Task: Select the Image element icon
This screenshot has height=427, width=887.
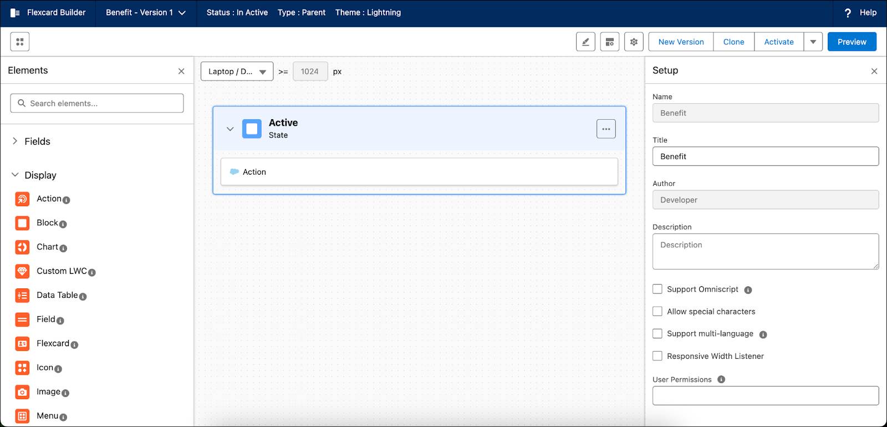Action: pos(22,392)
